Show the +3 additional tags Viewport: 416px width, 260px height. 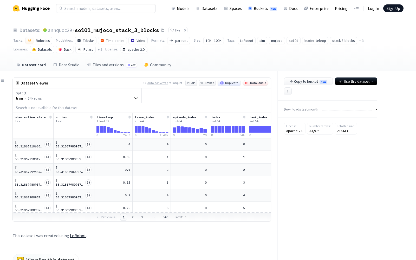[x=361, y=41]
